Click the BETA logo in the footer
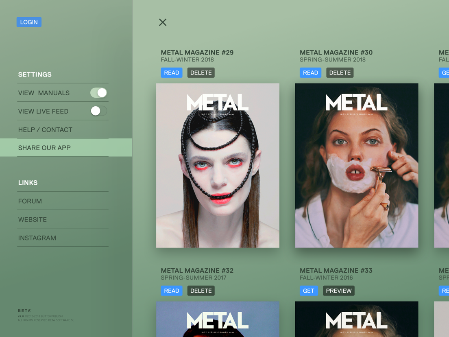The image size is (449, 337). tap(25, 311)
